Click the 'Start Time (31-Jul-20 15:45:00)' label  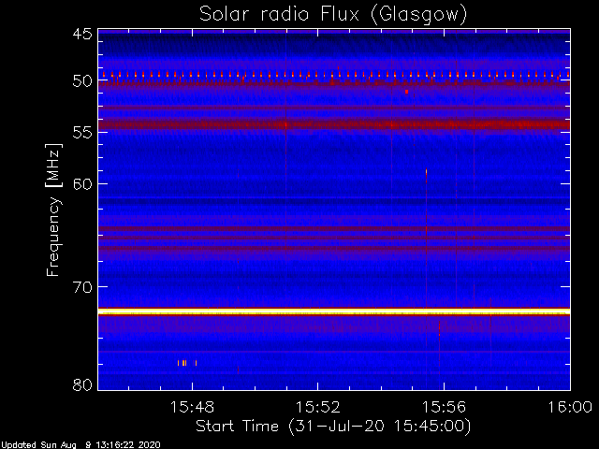333,427
